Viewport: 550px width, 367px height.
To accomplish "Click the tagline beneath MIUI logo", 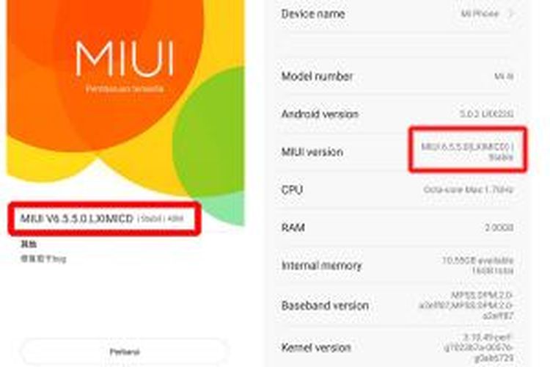I will tap(125, 89).
